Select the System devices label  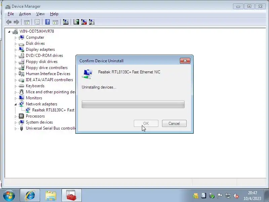tap(39, 122)
